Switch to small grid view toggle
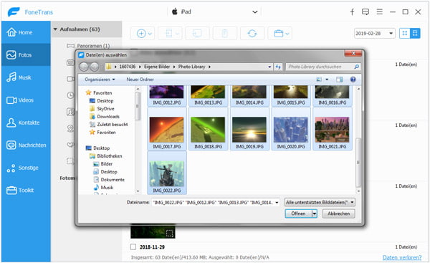The image size is (430, 263). [x=404, y=34]
